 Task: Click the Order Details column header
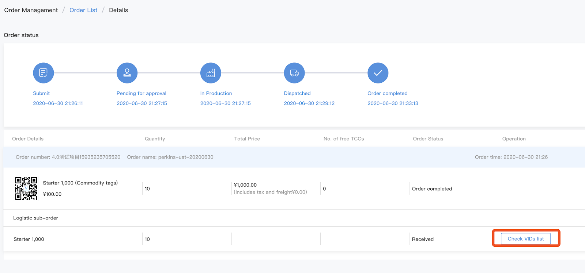click(x=28, y=139)
